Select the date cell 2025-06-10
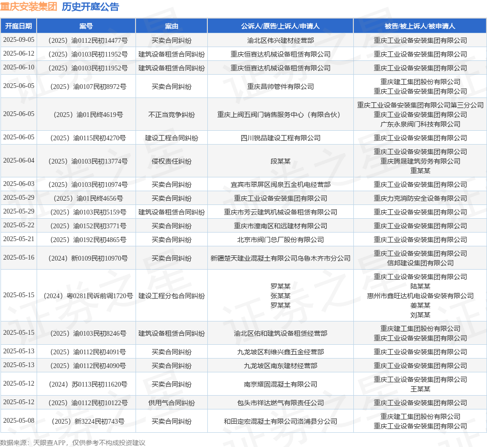This screenshot has width=487, height=447. (19, 68)
